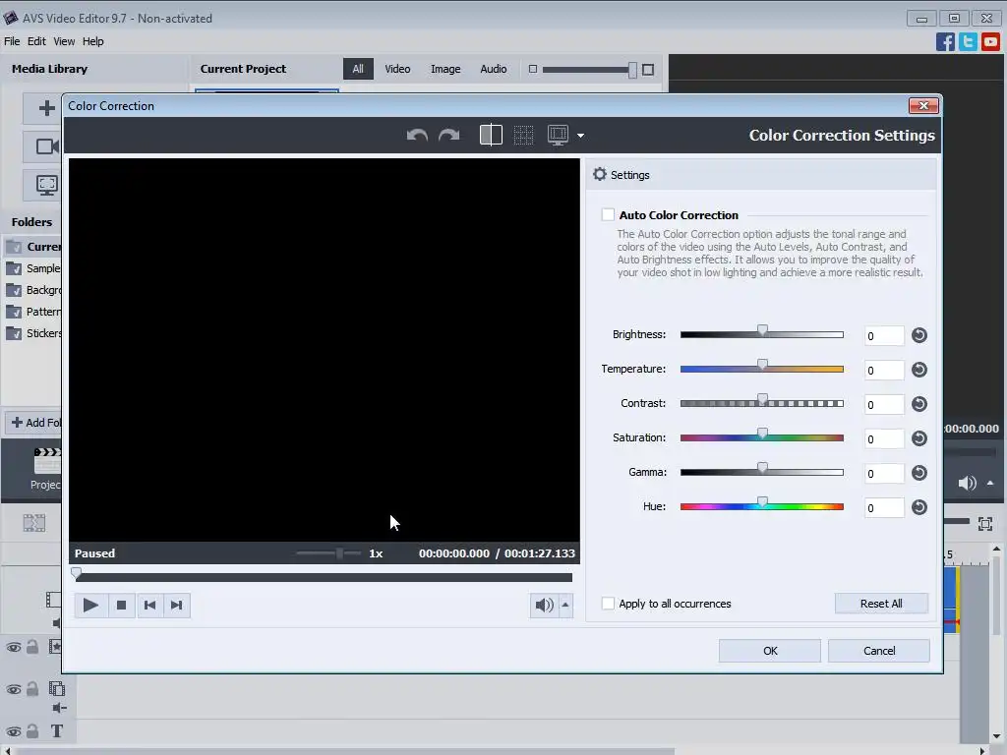Expand preview volume arrow

tap(565, 605)
